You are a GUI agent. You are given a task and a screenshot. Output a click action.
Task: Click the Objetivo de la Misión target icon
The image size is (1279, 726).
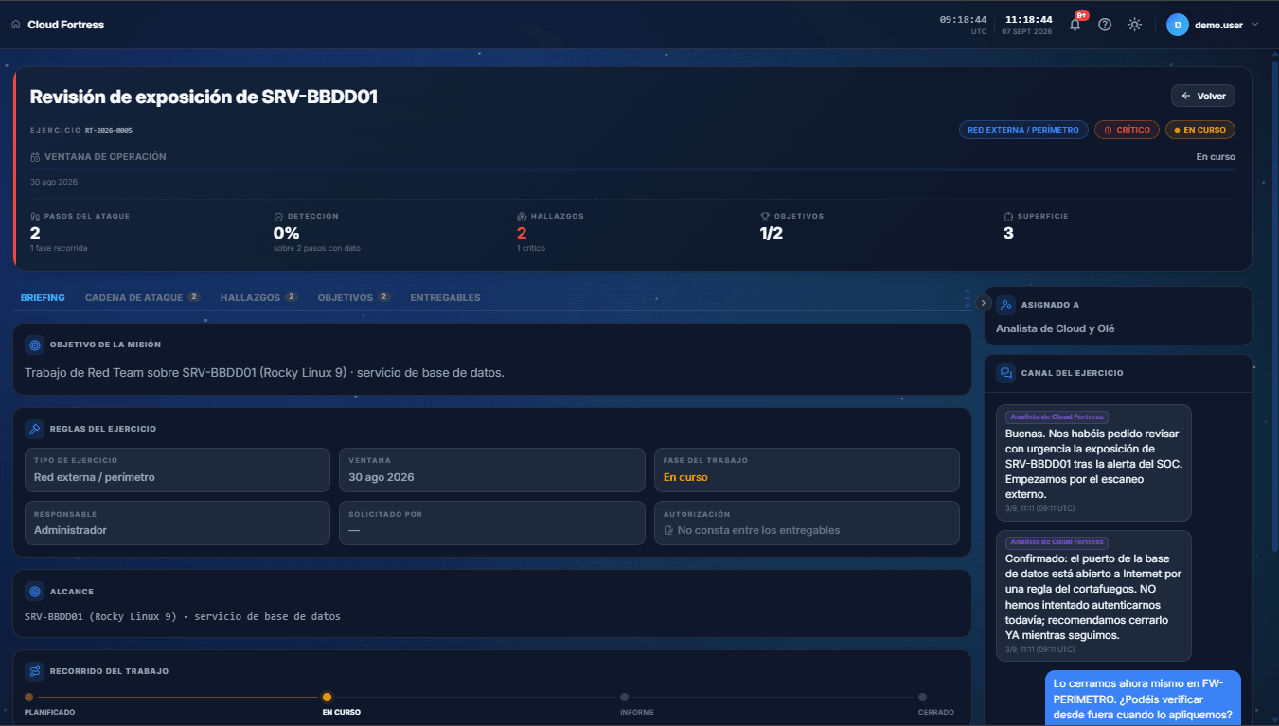(35, 345)
